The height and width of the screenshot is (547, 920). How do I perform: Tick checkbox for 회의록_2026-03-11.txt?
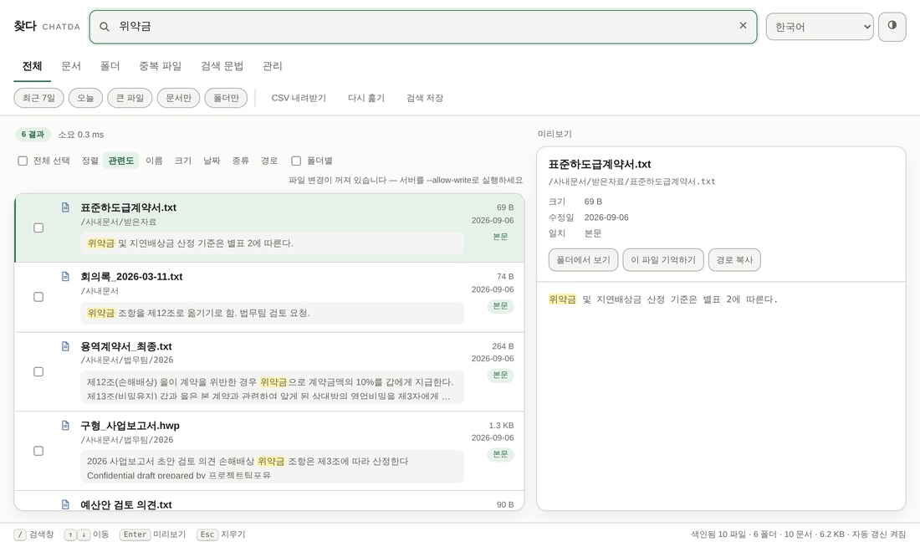click(x=38, y=297)
